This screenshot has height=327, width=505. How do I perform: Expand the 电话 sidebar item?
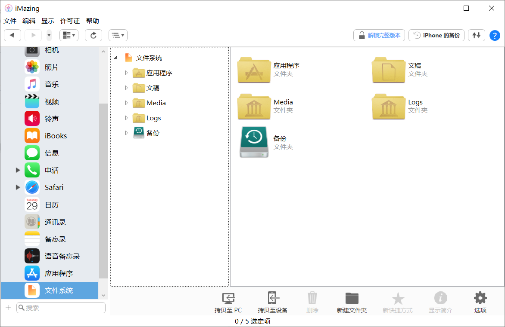18,170
